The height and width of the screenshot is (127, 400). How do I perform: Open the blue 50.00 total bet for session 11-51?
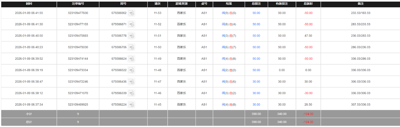[256, 36]
